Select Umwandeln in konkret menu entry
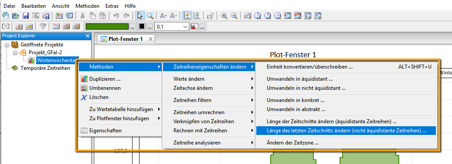The width and height of the screenshot is (452, 164). point(346,100)
